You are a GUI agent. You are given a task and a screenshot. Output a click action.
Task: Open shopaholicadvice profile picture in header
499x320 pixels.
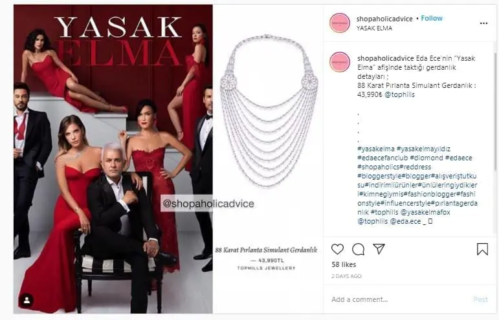(340, 23)
